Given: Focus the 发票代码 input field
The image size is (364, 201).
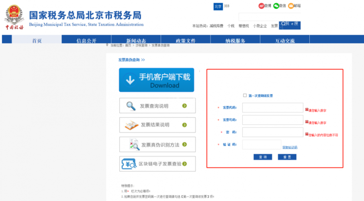Looking at the screenshot, I should click(x=273, y=108).
